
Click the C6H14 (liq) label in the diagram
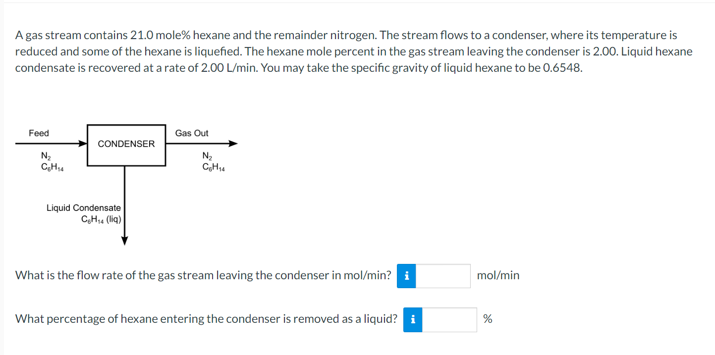coord(101,219)
